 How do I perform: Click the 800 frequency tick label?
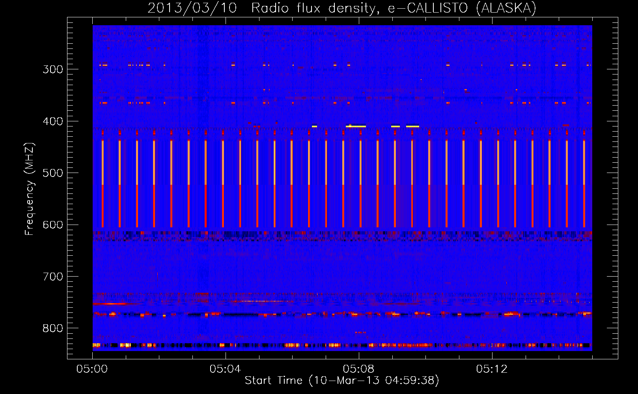click(53, 328)
